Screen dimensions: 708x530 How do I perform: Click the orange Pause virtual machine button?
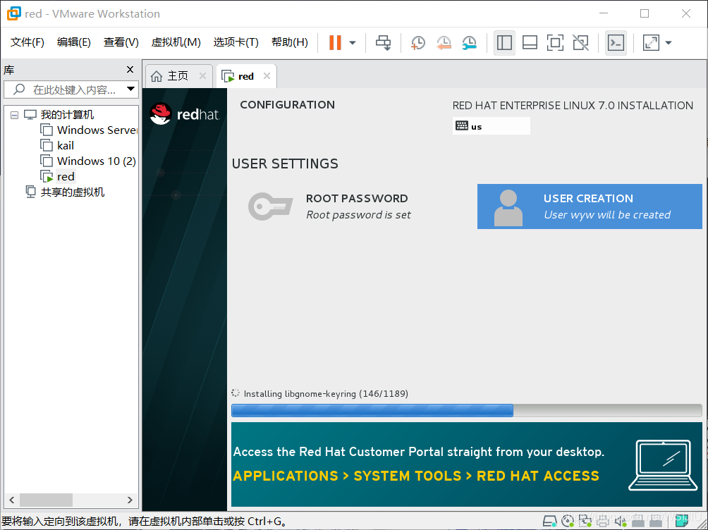pyautogui.click(x=335, y=43)
